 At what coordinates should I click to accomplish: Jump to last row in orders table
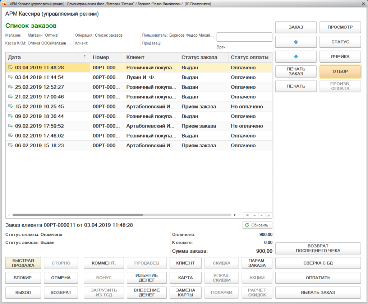[x=268, y=215]
